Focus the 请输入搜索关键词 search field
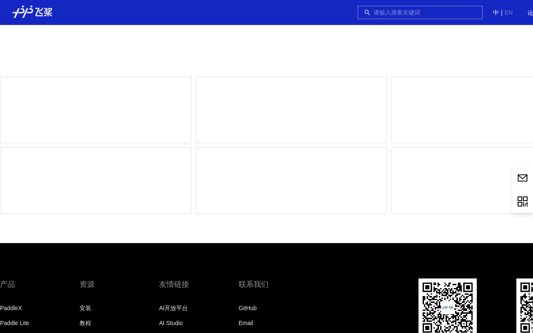The width and height of the screenshot is (533, 333). [x=420, y=12]
